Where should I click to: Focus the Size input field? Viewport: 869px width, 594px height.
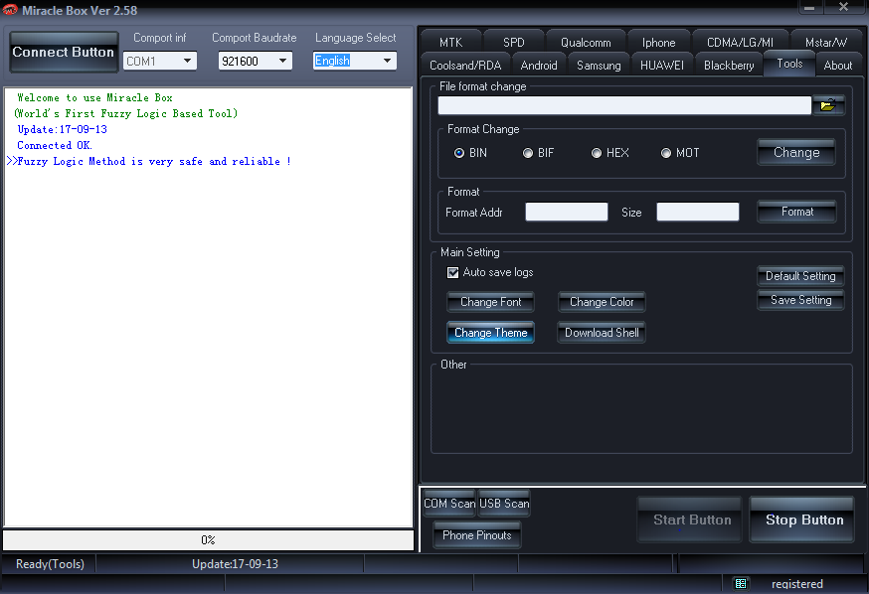(697, 212)
